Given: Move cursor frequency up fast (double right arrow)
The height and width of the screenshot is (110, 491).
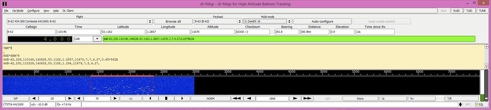Looking at the screenshot, I should (x=307, y=98).
